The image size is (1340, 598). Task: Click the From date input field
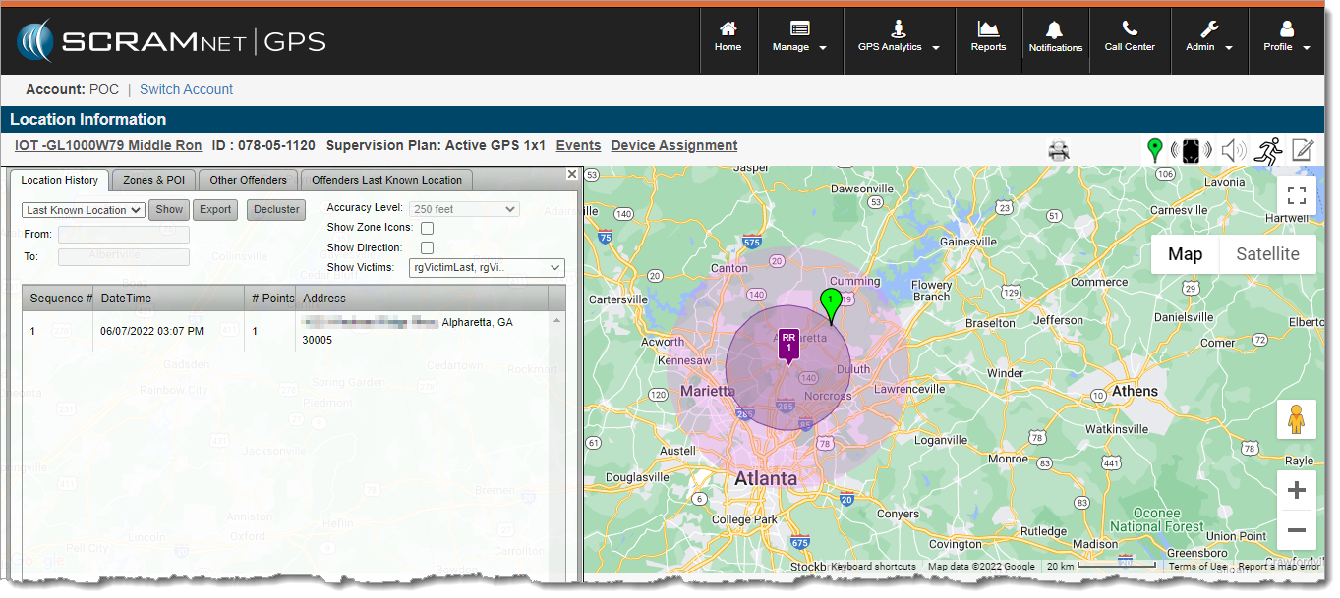(x=124, y=235)
